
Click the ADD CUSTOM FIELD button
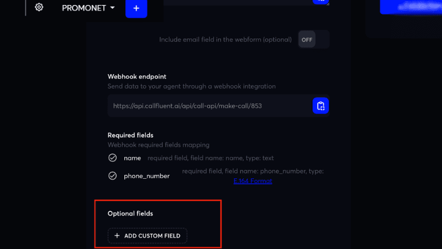tap(148, 236)
